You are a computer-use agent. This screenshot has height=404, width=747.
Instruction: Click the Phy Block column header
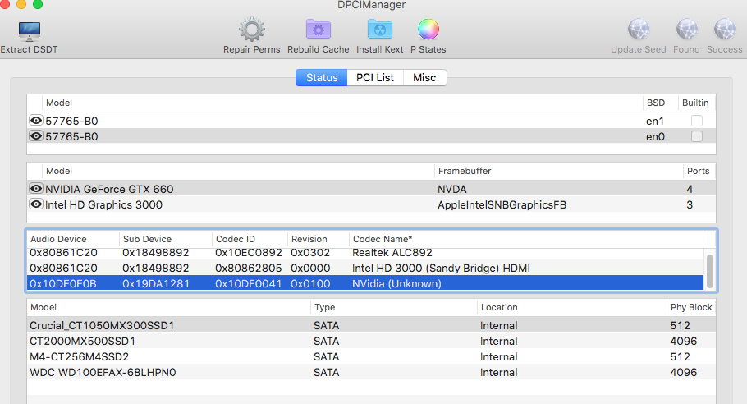point(691,307)
